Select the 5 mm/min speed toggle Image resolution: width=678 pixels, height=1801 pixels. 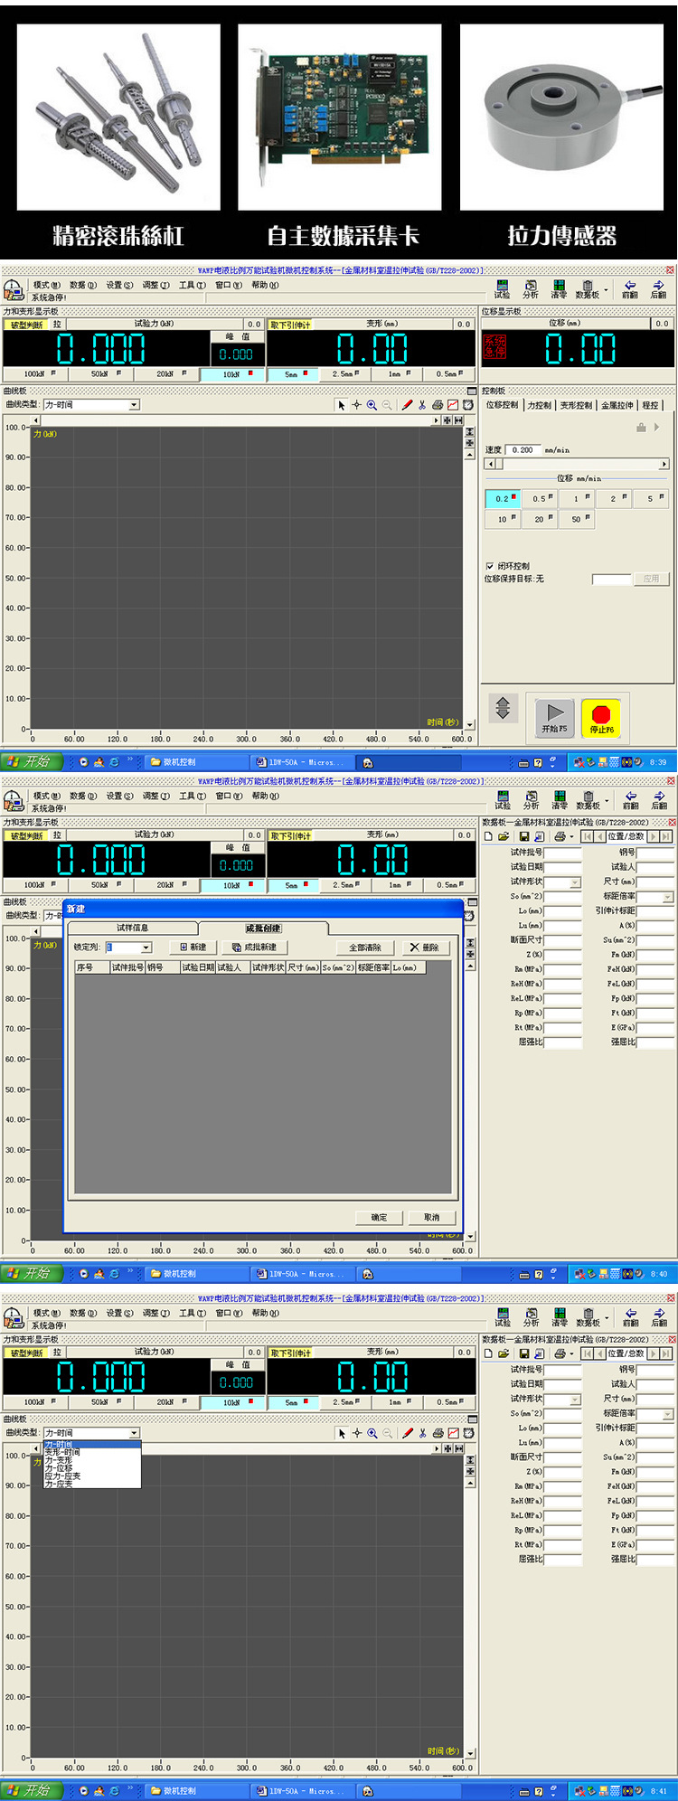coord(651,498)
